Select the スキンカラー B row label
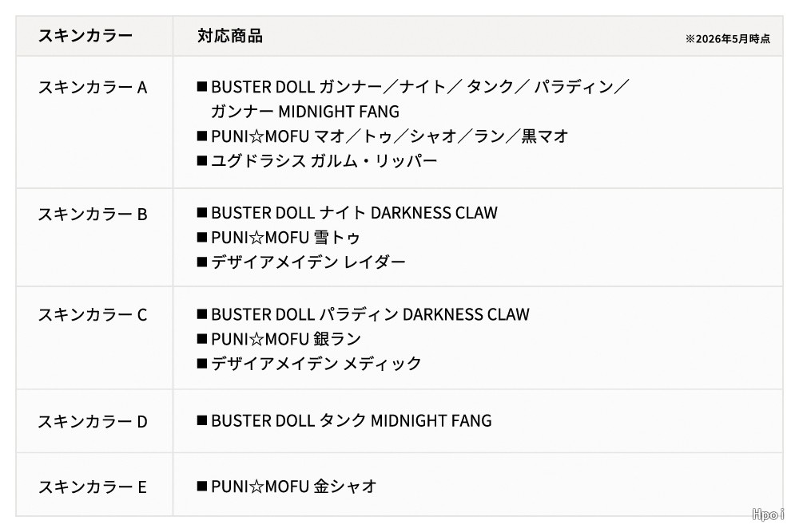799x532 pixels. click(x=93, y=214)
